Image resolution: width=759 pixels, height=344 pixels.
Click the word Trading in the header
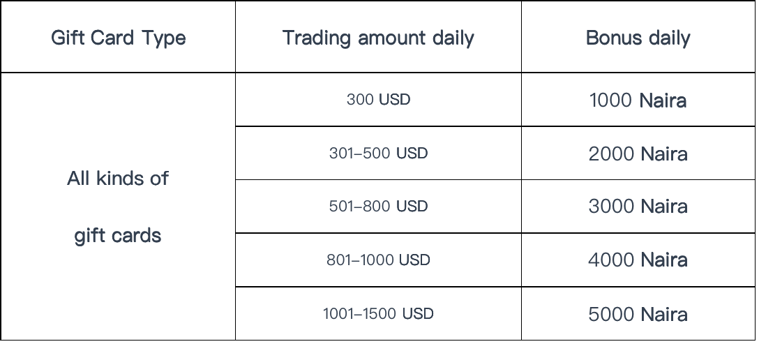coord(316,38)
